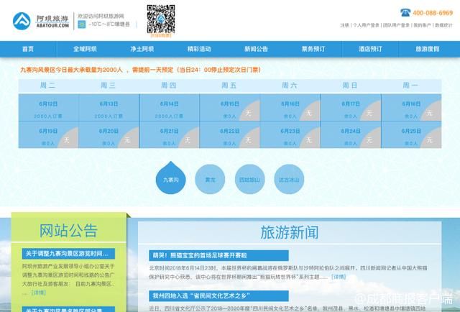Click the 旅游新闻 section heading
The height and width of the screenshot is (312, 460).
tap(290, 232)
